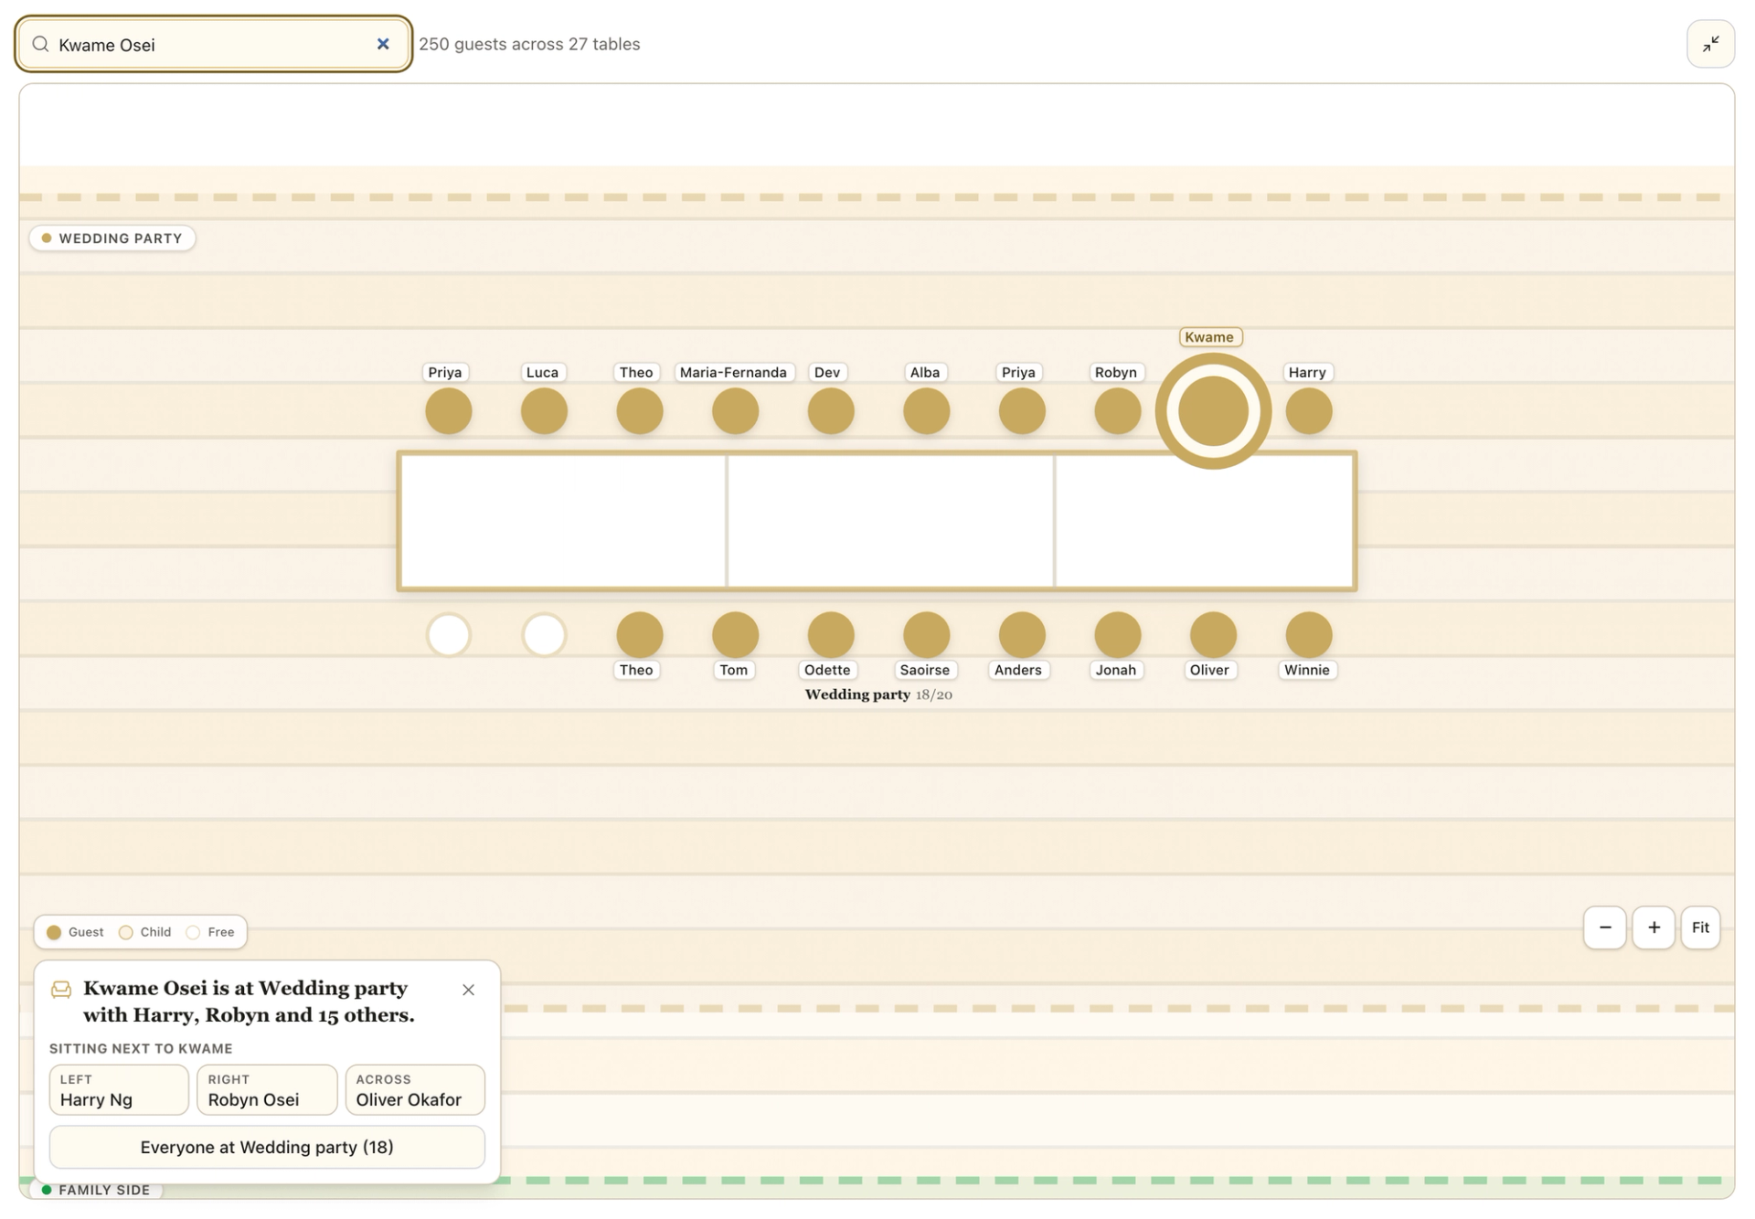Select the highlighted Kwame seat
Screen dimensions: 1755x1219
point(1213,411)
